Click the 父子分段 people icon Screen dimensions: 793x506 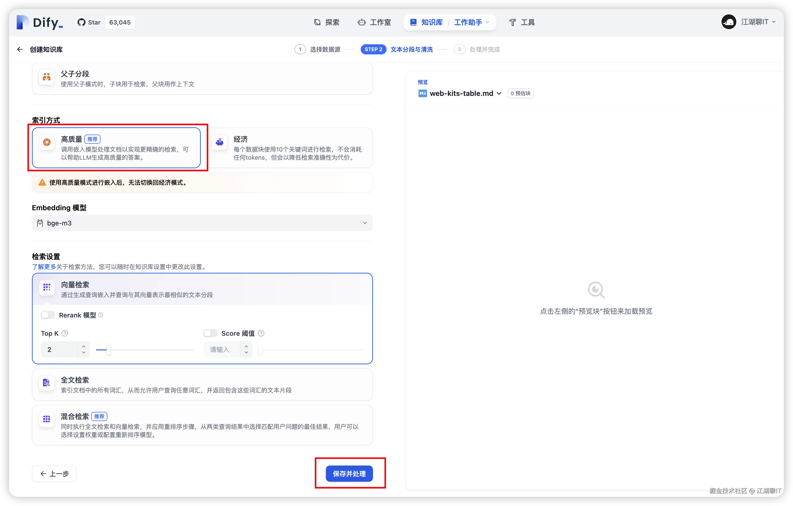click(46, 77)
